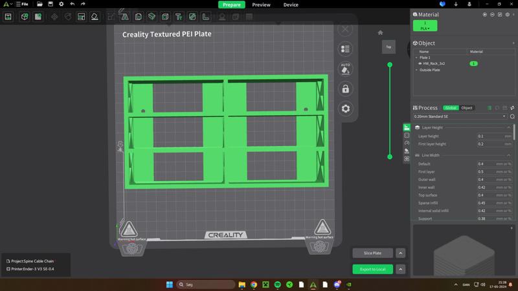Open plate settings gear icon
The image size is (518, 291).
pos(345,109)
